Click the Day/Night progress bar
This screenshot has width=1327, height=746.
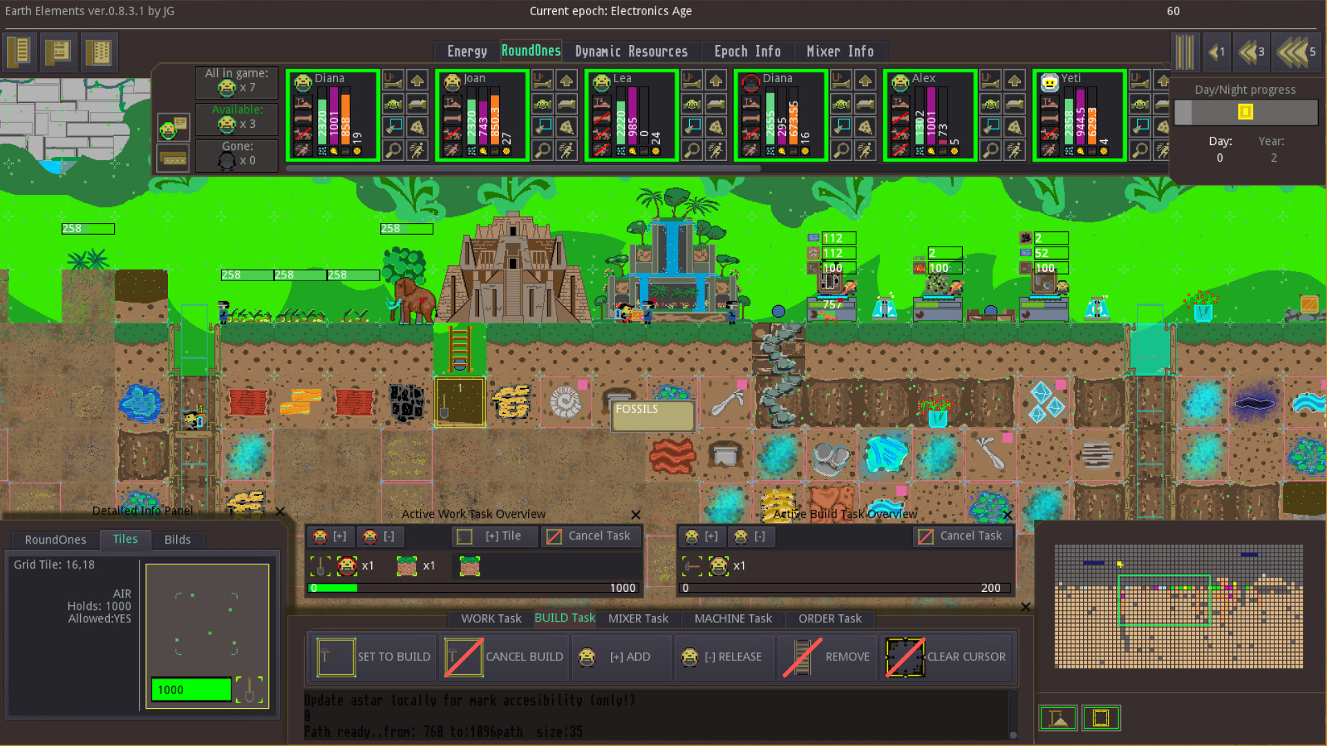pos(1245,112)
